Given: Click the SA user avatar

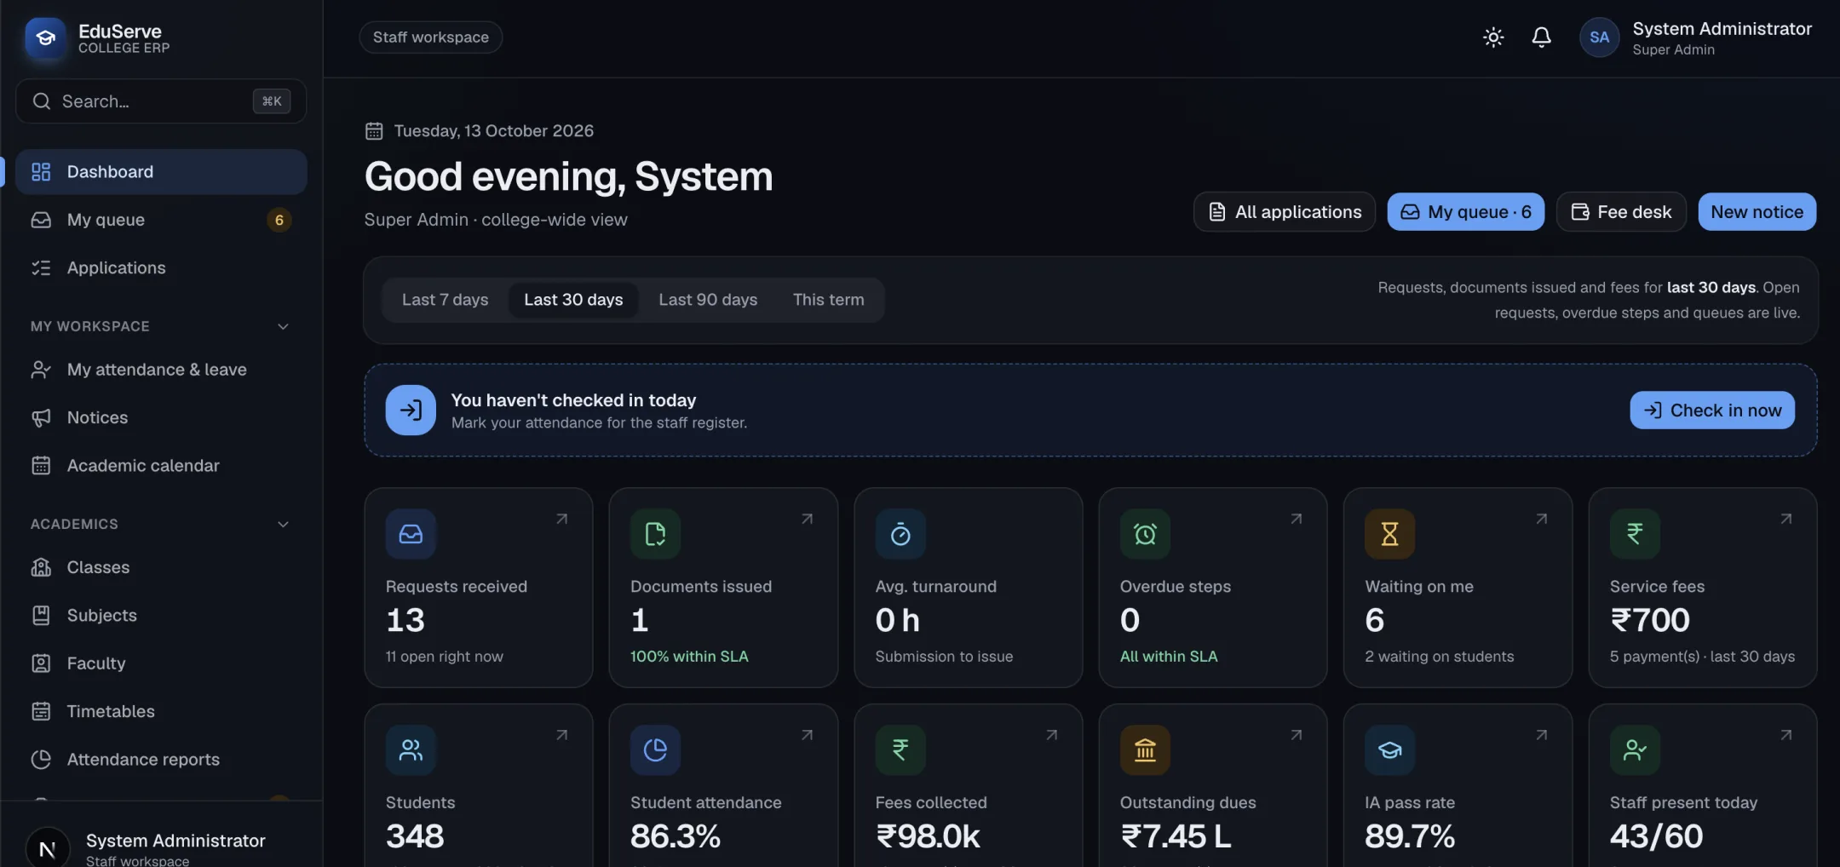Looking at the screenshot, I should pyautogui.click(x=1599, y=37).
